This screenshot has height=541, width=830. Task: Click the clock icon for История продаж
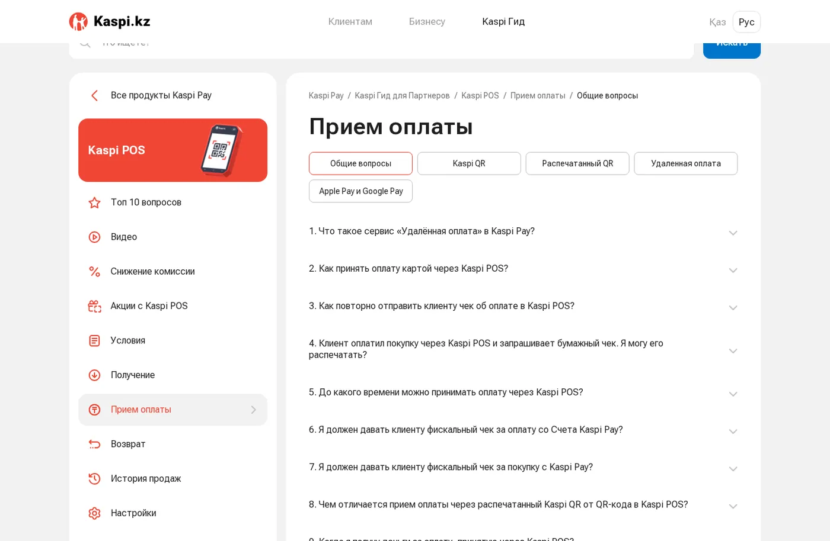click(x=94, y=479)
